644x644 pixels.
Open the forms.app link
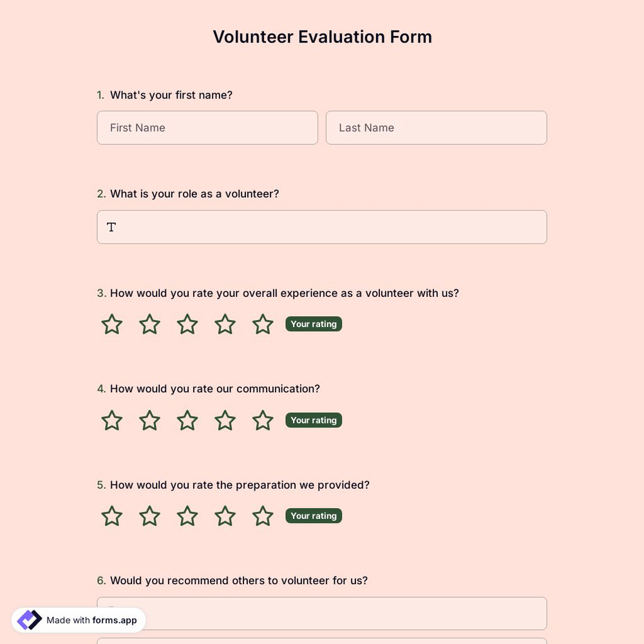pyautogui.click(x=113, y=620)
